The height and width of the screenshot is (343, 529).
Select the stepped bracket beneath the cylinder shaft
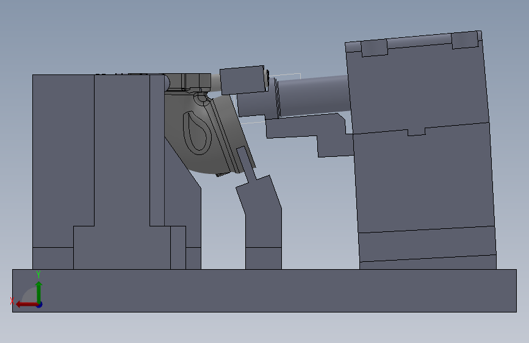309,134
